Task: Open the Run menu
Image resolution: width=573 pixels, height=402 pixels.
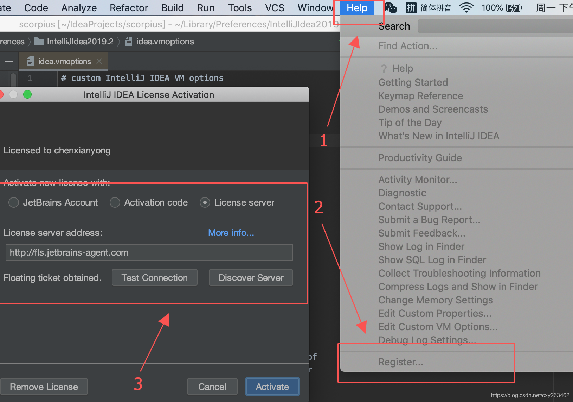Action: pos(206,8)
